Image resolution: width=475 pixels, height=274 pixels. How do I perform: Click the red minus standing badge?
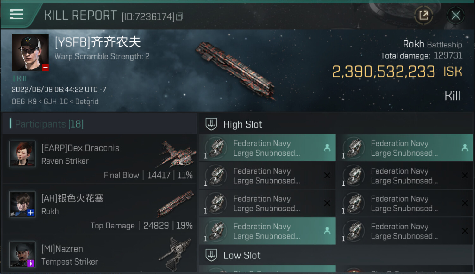45,67
